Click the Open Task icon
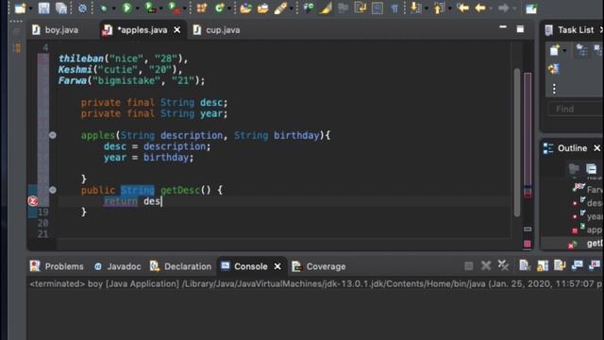 coord(262,8)
